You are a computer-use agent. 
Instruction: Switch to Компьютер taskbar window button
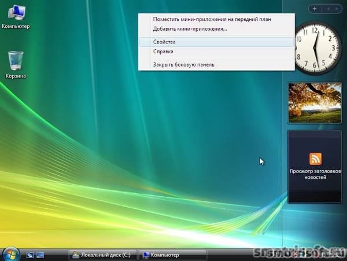coord(172,255)
